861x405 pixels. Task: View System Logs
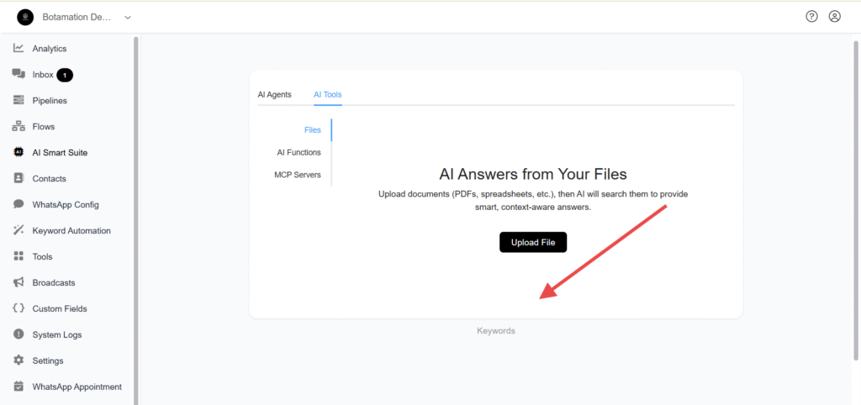(57, 334)
